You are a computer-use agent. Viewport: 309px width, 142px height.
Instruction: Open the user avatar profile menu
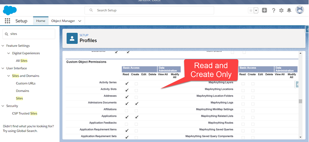click(300, 10)
